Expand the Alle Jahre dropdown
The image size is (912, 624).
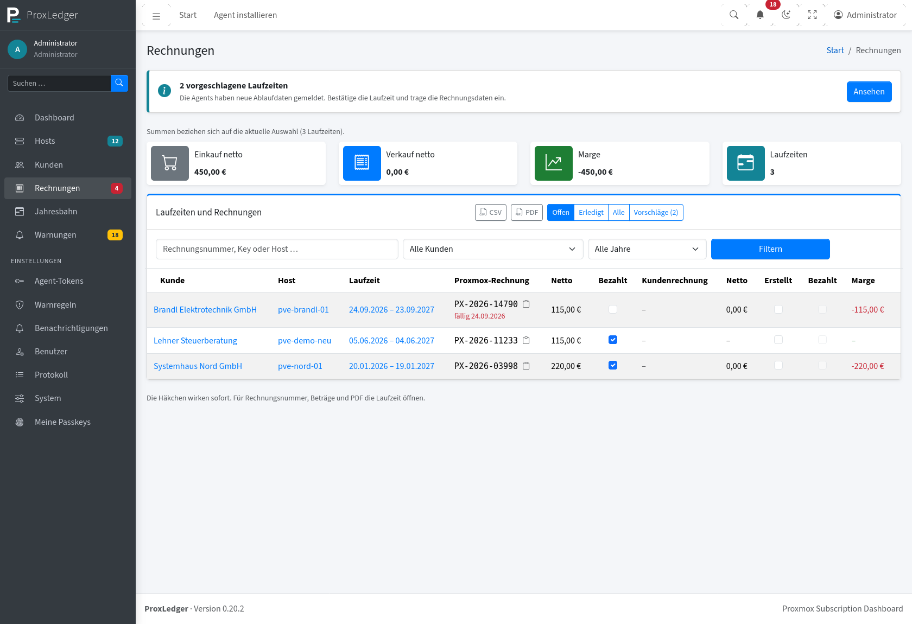[647, 249]
